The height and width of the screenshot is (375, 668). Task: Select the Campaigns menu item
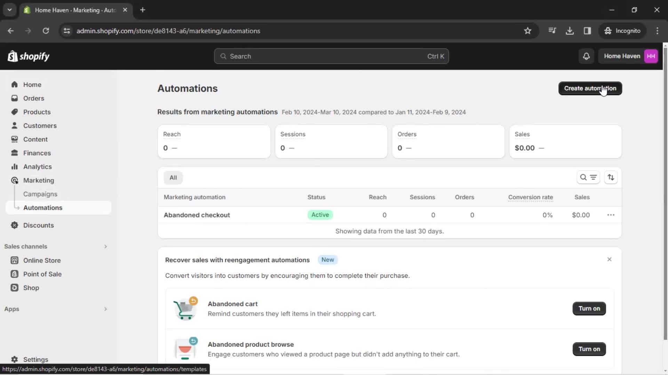(40, 194)
